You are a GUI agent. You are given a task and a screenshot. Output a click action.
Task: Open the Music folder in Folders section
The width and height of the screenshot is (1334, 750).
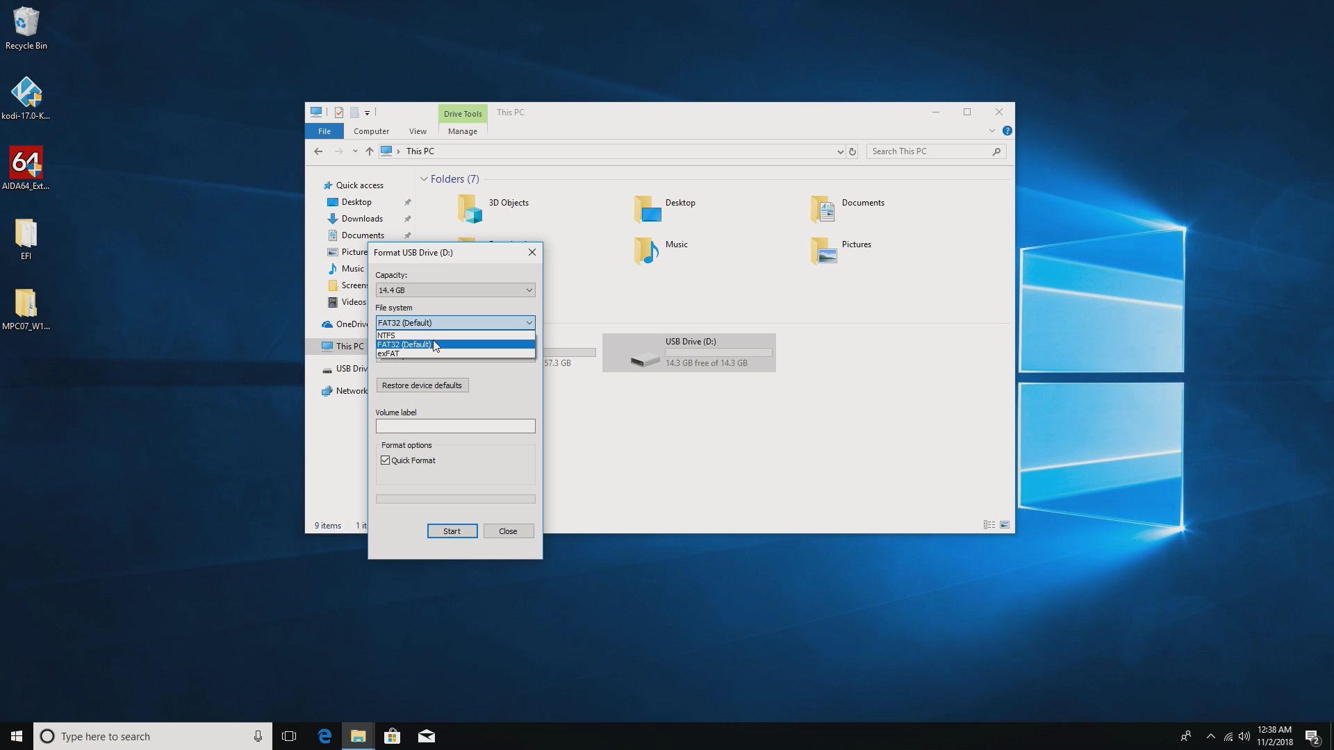661,251
